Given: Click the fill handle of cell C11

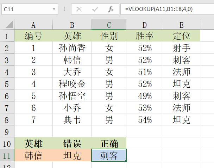Looking at the screenshot, I should [x=126, y=161].
